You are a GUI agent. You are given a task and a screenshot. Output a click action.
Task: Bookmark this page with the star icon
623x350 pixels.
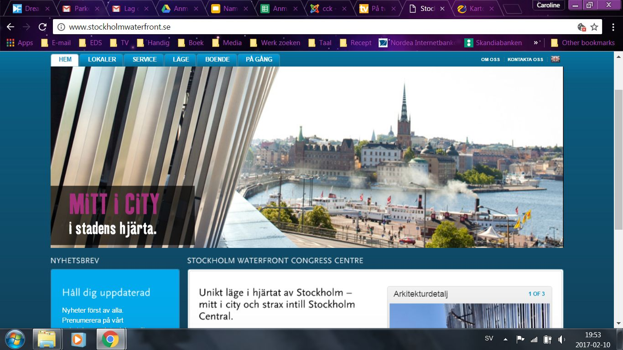coord(594,27)
